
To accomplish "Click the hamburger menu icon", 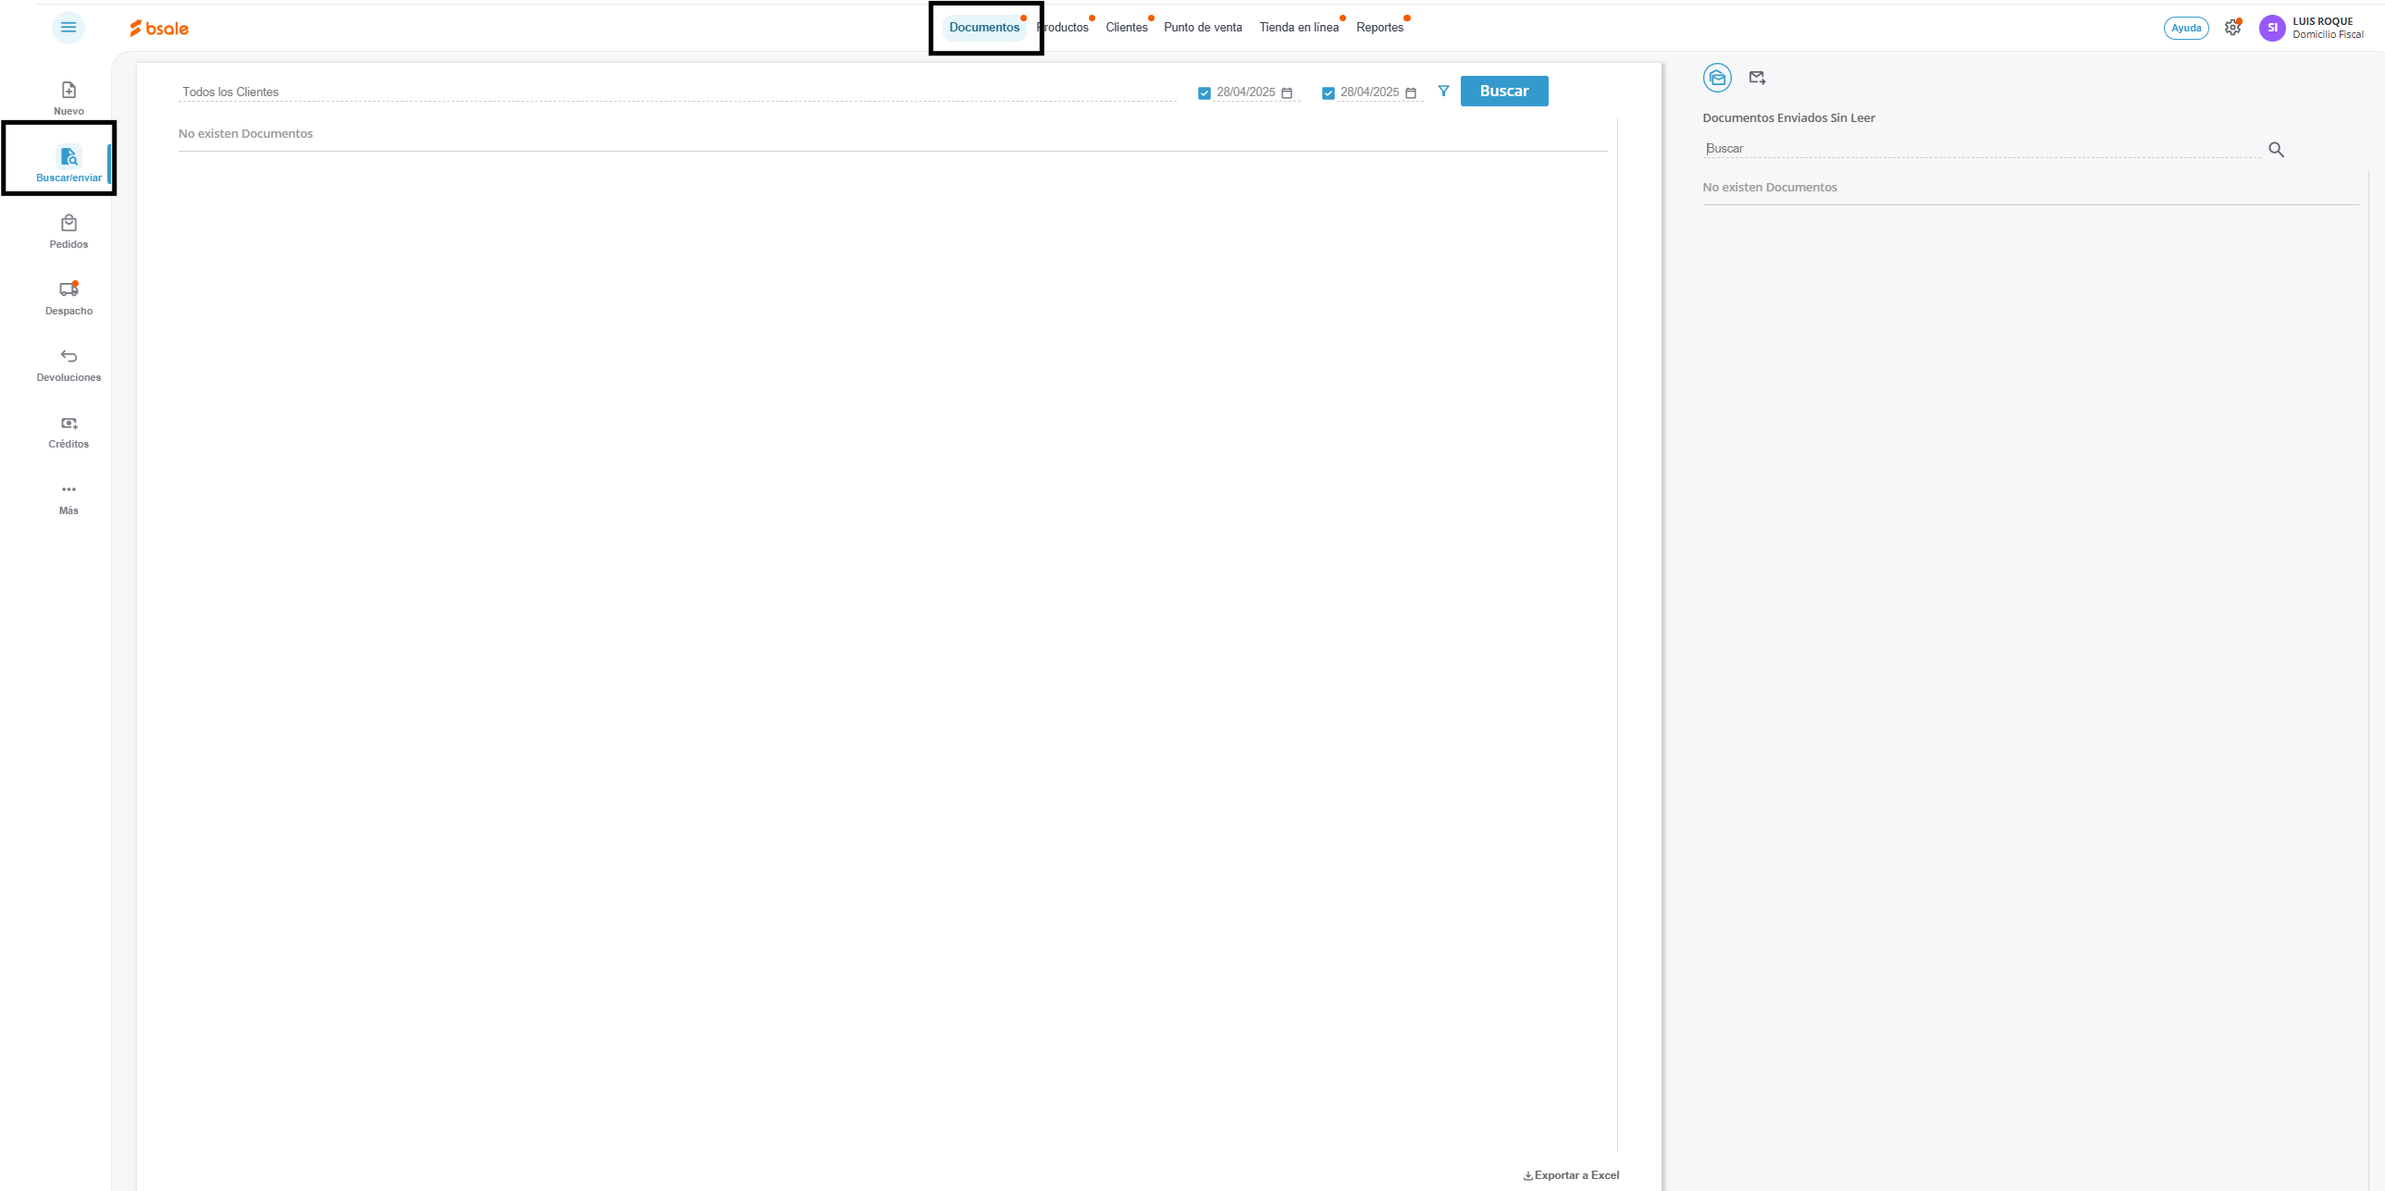I will 68,28.
